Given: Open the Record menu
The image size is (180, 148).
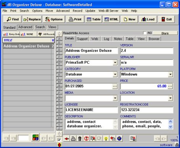Looking at the screenshot, I should pyautogui.click(x=77, y=11).
